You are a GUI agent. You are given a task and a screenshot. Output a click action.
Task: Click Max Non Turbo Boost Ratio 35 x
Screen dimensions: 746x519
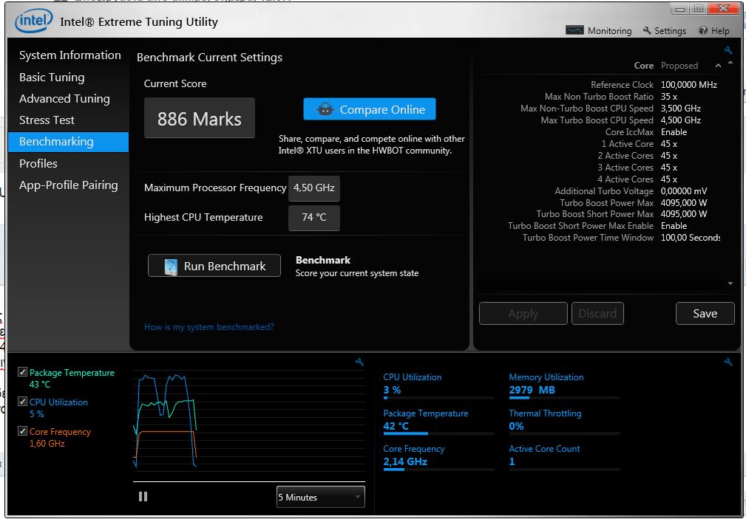669,97
